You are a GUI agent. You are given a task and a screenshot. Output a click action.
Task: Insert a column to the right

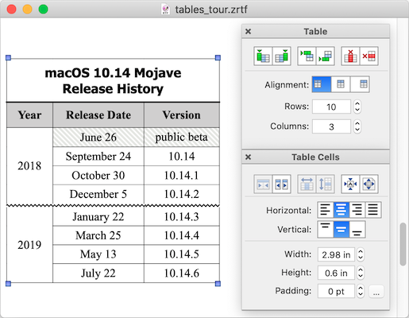[282, 56]
